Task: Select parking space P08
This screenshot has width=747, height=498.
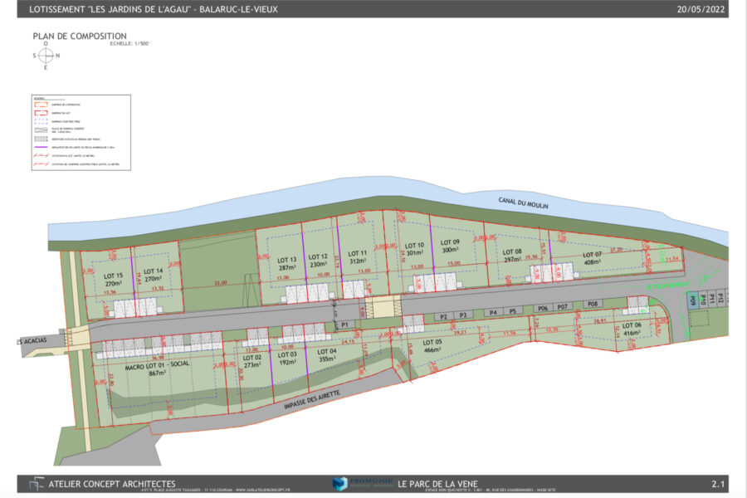Action: 593,304
